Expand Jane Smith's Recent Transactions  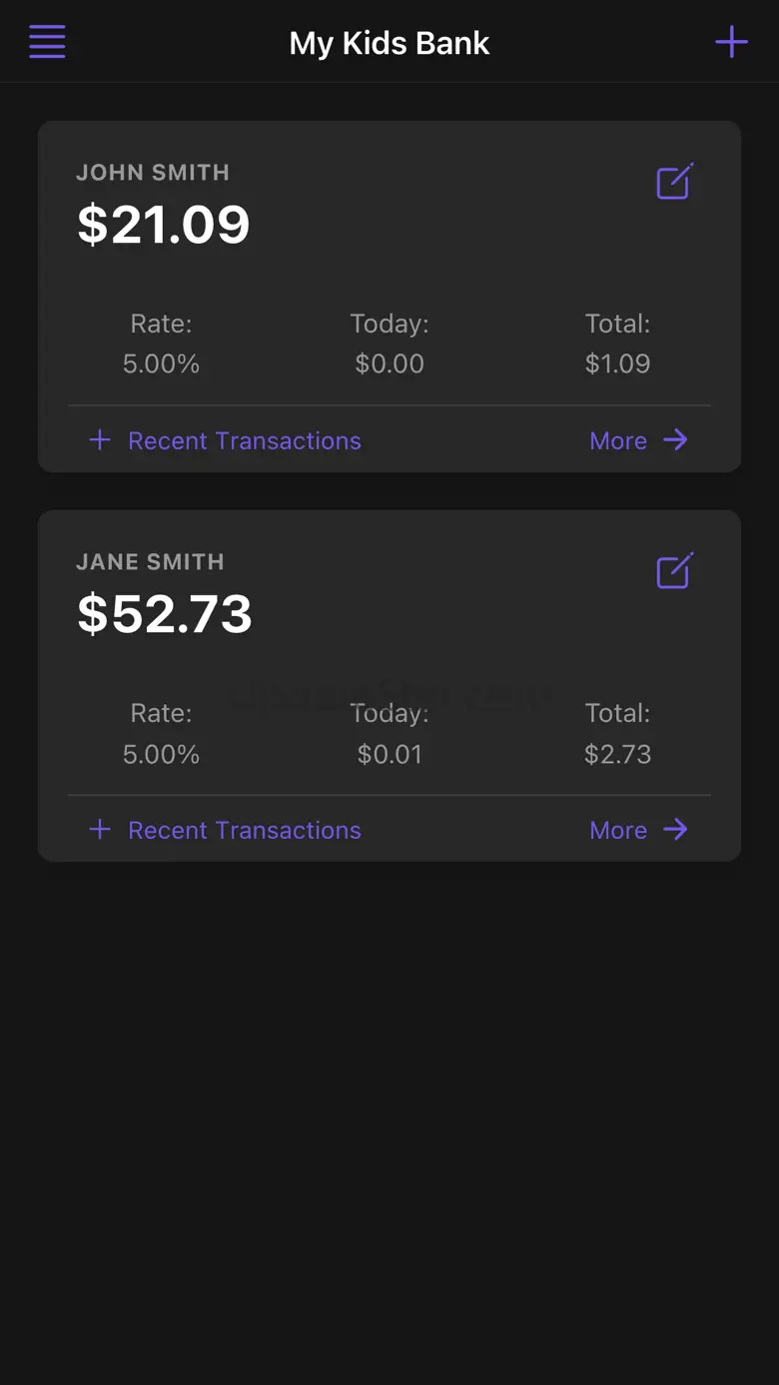coord(245,830)
